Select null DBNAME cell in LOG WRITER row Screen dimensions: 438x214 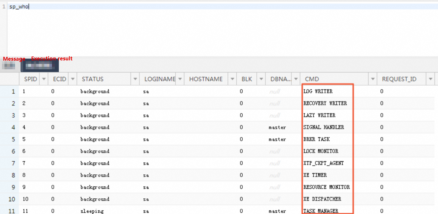(283, 91)
